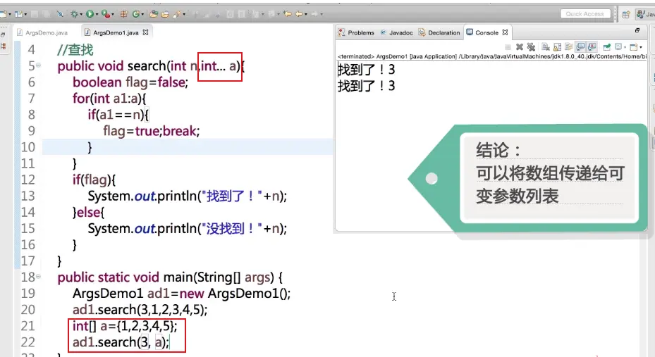The image size is (655, 357).
Task: Open the Display Selected Console dropdown arrow
Action: [625, 47]
